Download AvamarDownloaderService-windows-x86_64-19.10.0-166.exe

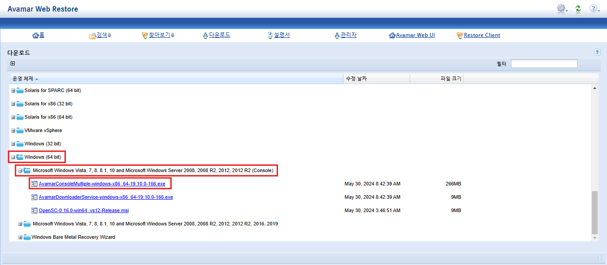pyautogui.click(x=106, y=197)
